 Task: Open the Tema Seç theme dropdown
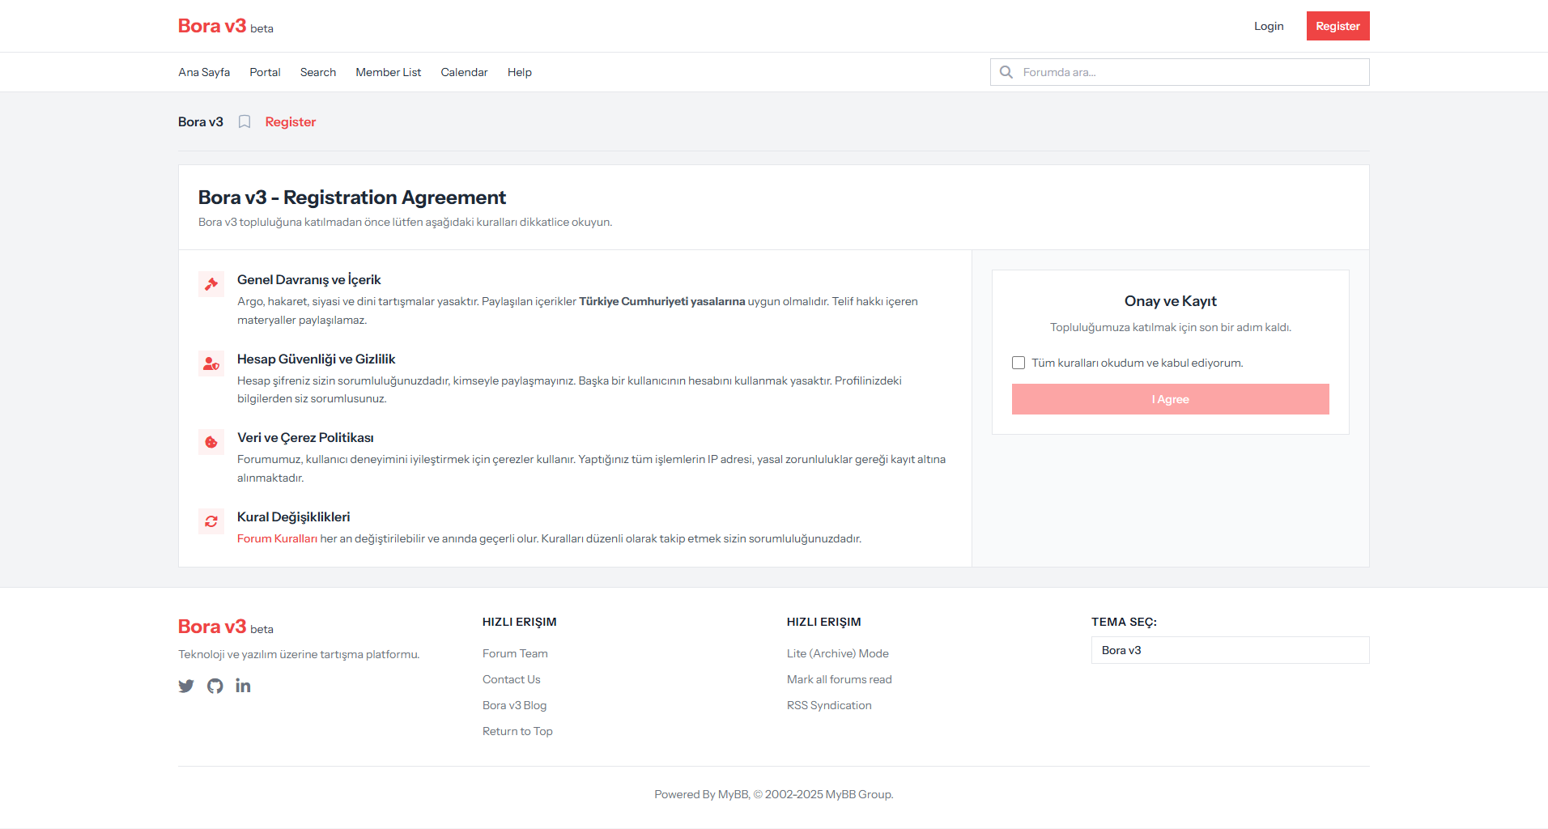[1230, 650]
